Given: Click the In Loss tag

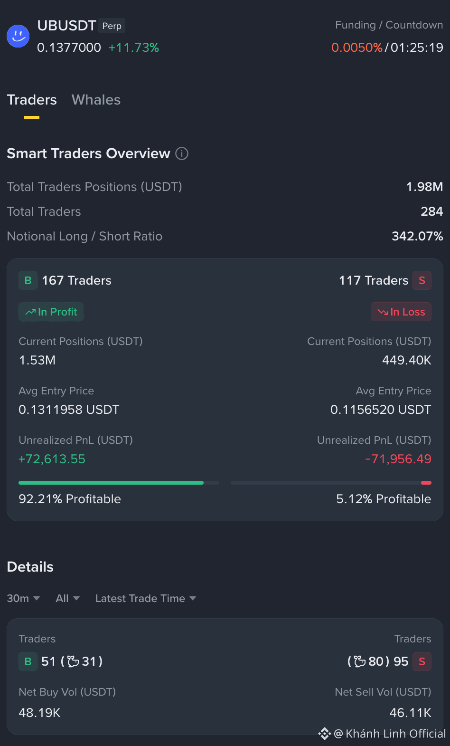Looking at the screenshot, I should (x=401, y=312).
